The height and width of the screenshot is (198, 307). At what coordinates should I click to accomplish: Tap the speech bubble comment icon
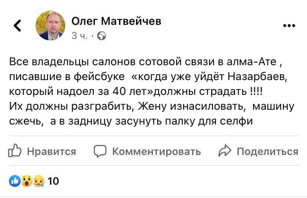click(101, 151)
